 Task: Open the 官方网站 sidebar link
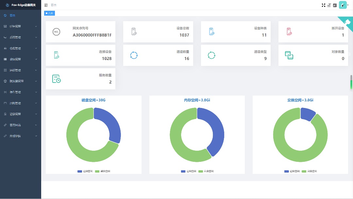click(21, 125)
